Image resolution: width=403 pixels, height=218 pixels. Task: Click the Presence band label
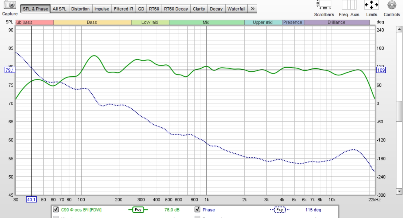(293, 22)
